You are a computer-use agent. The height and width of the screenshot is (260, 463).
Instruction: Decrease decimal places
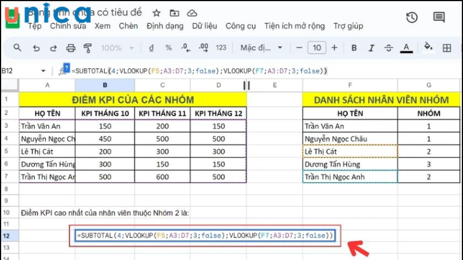point(186,48)
